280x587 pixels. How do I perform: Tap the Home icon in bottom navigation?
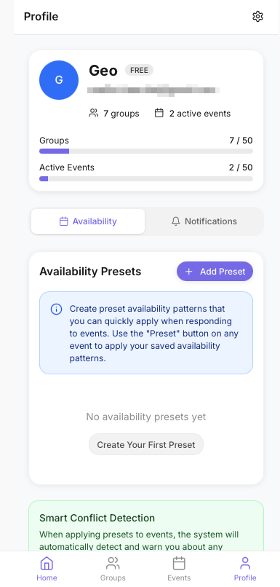[x=47, y=563]
